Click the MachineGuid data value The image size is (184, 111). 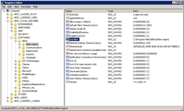[x=156, y=46]
